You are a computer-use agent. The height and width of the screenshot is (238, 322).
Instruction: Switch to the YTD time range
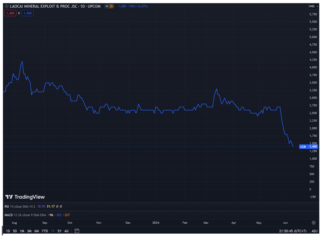pos(45,231)
